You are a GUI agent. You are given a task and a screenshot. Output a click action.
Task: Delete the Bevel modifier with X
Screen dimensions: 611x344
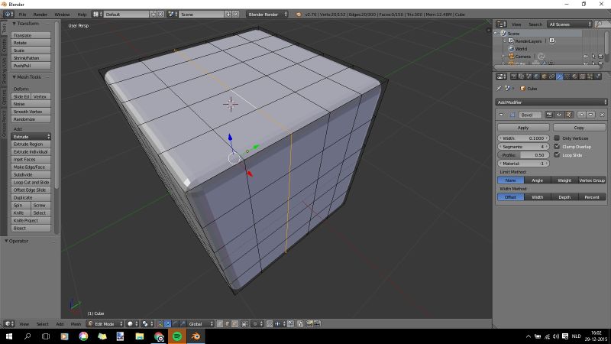(x=602, y=115)
